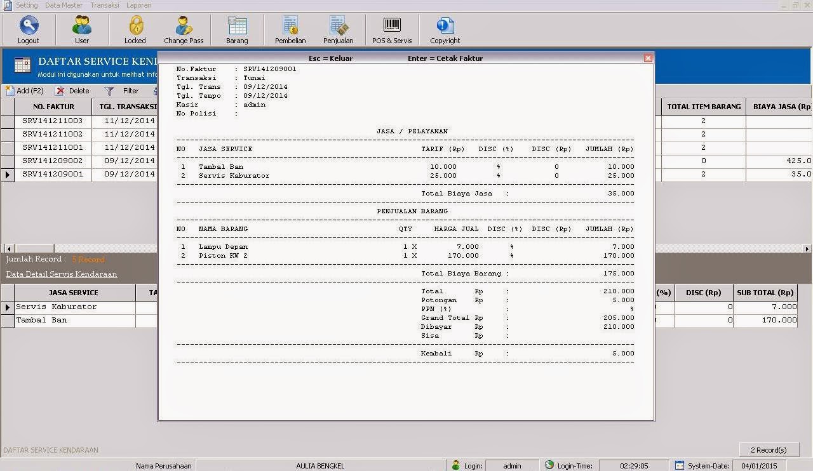The height and width of the screenshot is (471, 813).
Task: Click the System-Date calendar icon
Action: (x=680, y=465)
